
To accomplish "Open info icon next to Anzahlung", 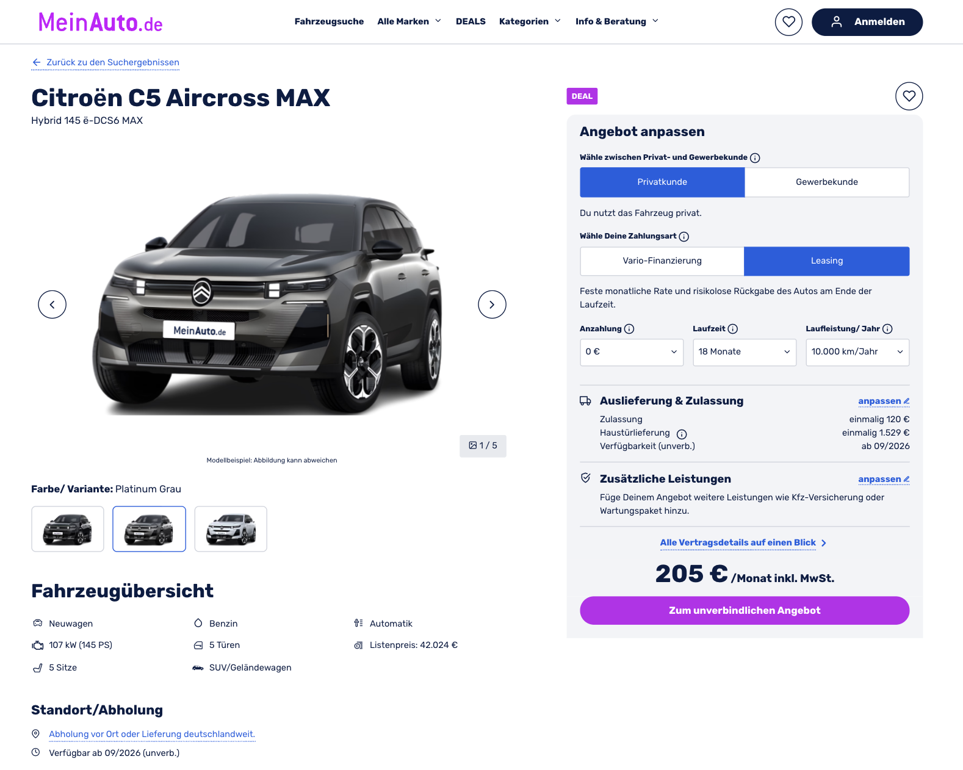I will point(629,329).
